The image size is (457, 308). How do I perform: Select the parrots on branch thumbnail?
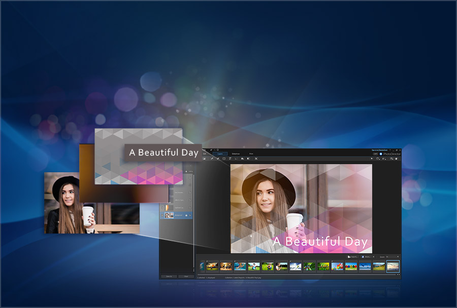323,266
